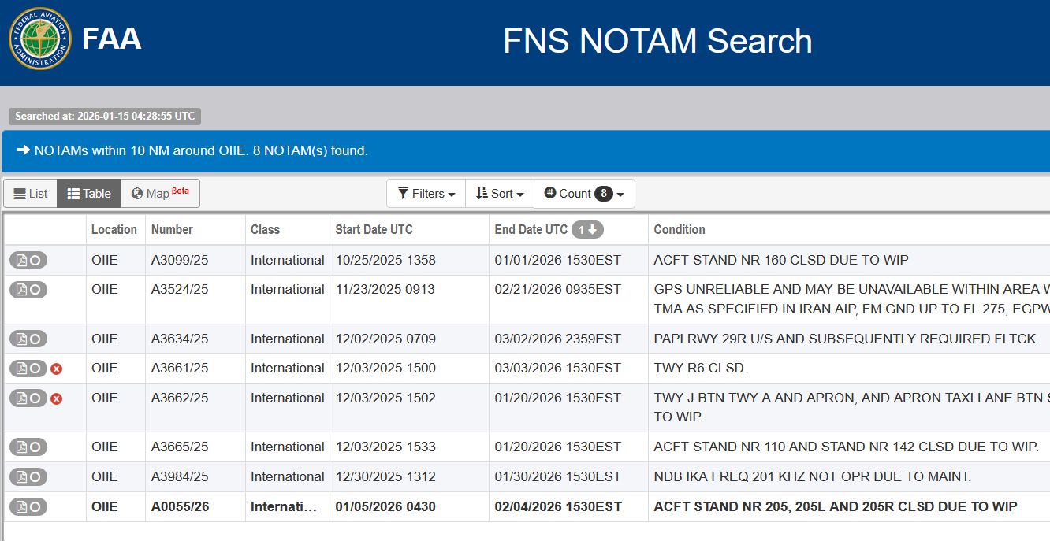Switch to Map Beta view
The image size is (1050, 541).
coord(160,194)
